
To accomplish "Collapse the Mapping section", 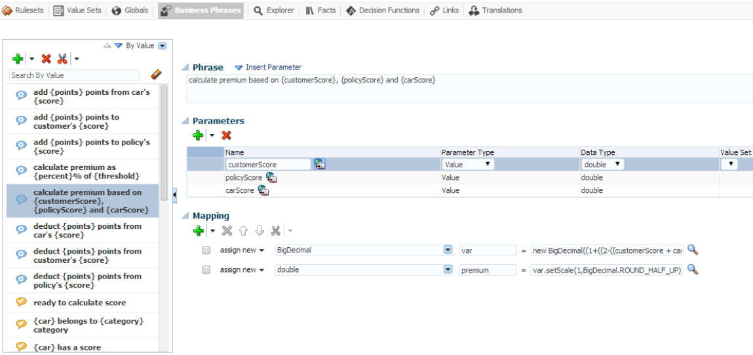I will pos(185,216).
